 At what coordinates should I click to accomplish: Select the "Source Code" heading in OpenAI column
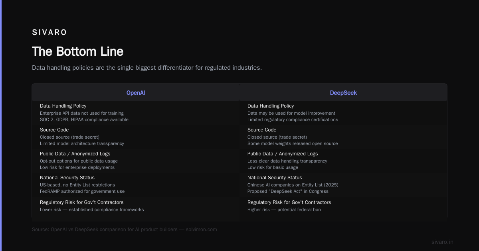coord(54,130)
